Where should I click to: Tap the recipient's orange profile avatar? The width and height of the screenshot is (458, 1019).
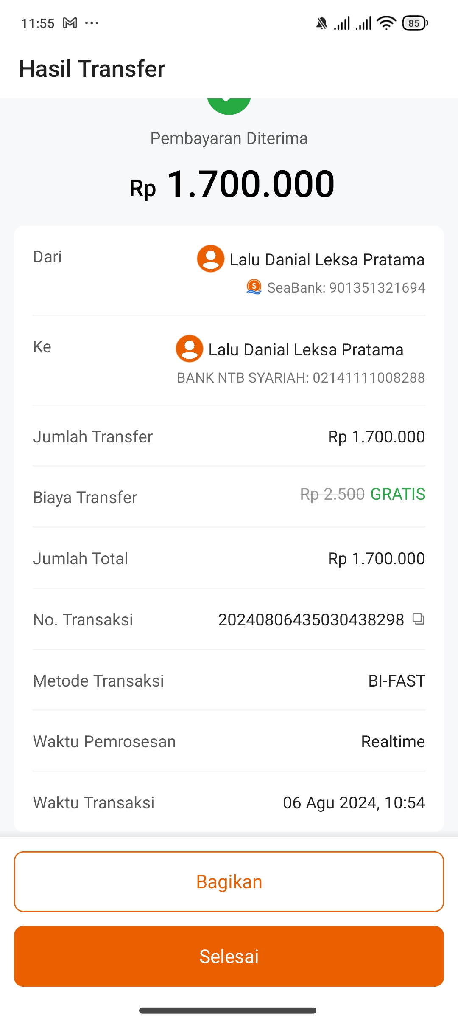[x=189, y=349]
